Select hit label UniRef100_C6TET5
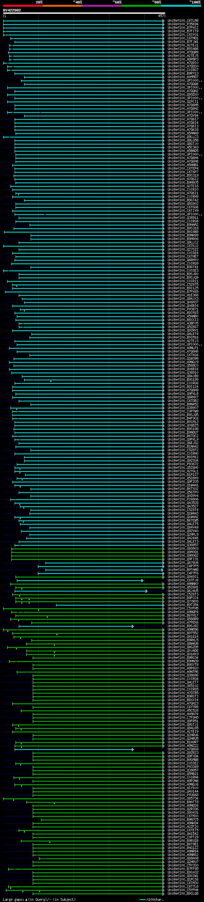The height and width of the screenshot is (902, 204). [183, 830]
